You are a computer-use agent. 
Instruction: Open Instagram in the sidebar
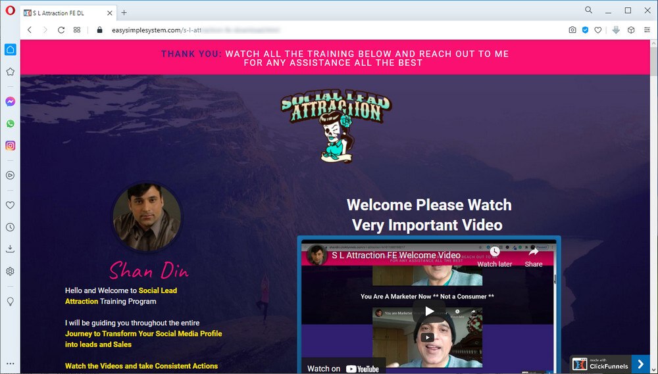pyautogui.click(x=11, y=145)
